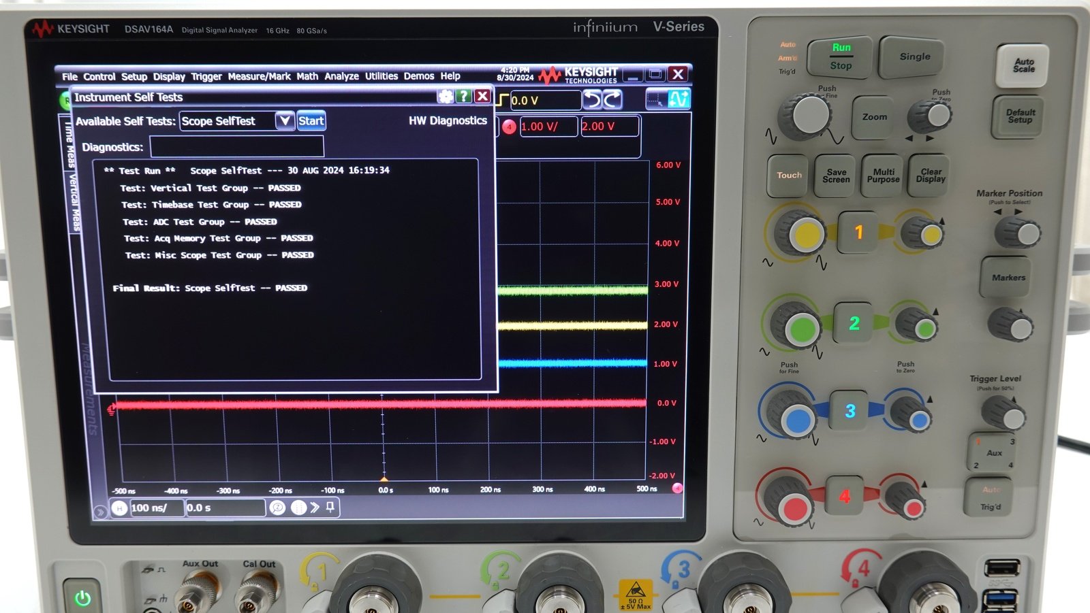Toggle channel 4 hardware button
The width and height of the screenshot is (1090, 613).
(x=844, y=496)
